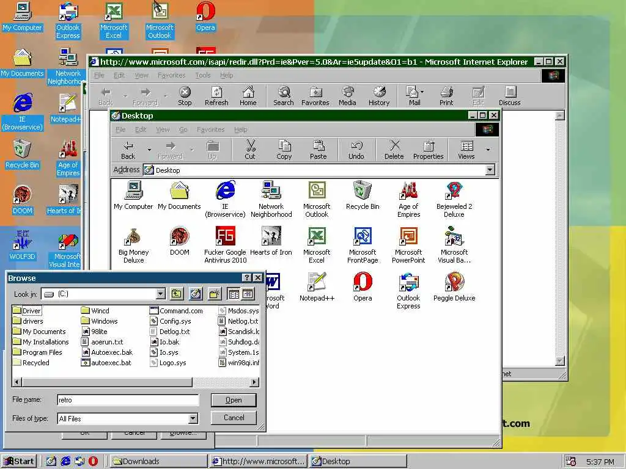
Task: Select autoexec.bat file in Browse dialog
Action: click(106, 363)
